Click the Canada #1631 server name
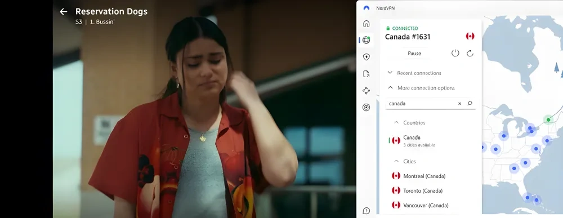Image resolution: width=563 pixels, height=218 pixels. [x=408, y=37]
